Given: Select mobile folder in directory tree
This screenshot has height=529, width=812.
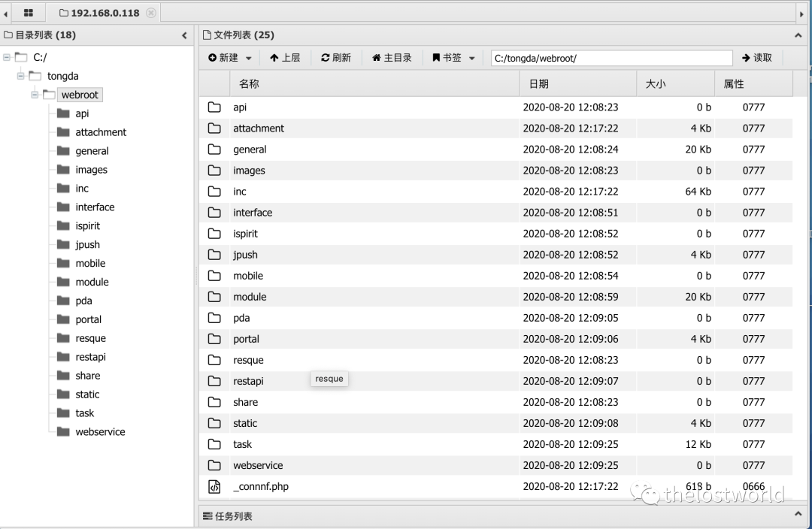Looking at the screenshot, I should (91, 263).
